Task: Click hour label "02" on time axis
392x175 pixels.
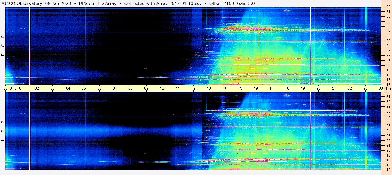Action: [37, 88]
